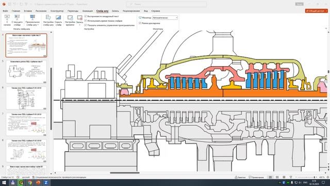Click the accessibility check status text

click(59, 177)
